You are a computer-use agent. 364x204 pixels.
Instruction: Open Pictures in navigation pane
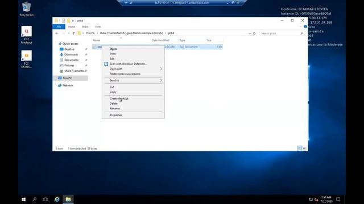(x=69, y=66)
